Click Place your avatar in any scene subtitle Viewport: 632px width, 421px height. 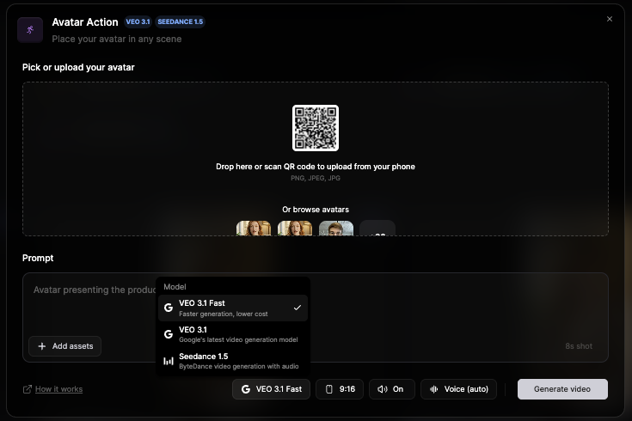click(117, 39)
